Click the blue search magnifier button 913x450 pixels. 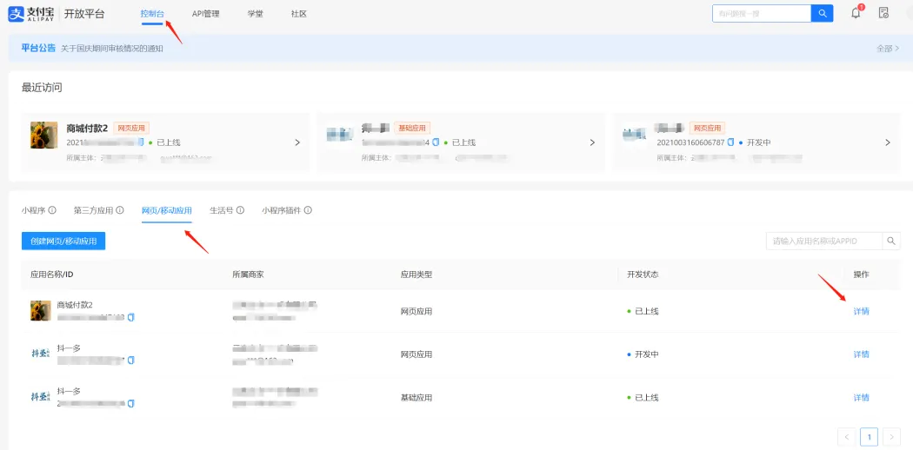click(x=822, y=13)
